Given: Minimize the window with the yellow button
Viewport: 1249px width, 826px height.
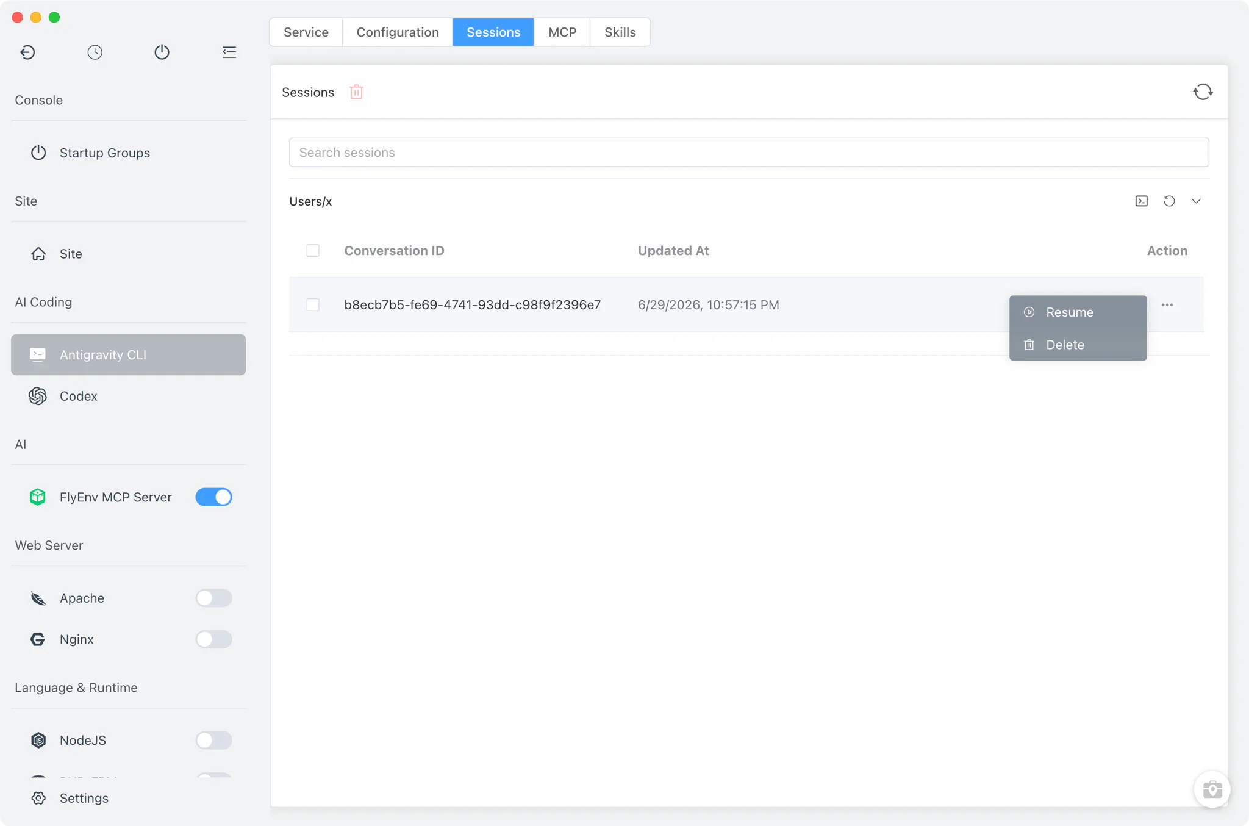Looking at the screenshot, I should point(36,17).
